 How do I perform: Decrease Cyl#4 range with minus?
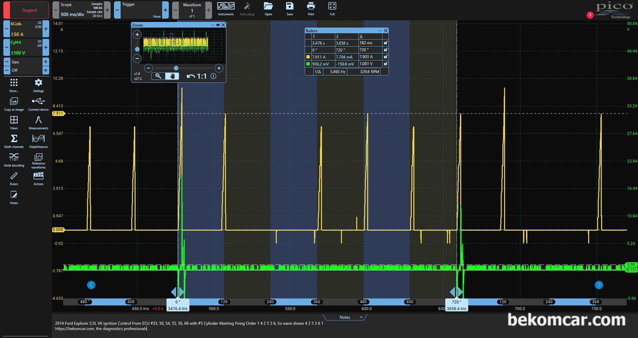pyautogui.click(x=6, y=47)
